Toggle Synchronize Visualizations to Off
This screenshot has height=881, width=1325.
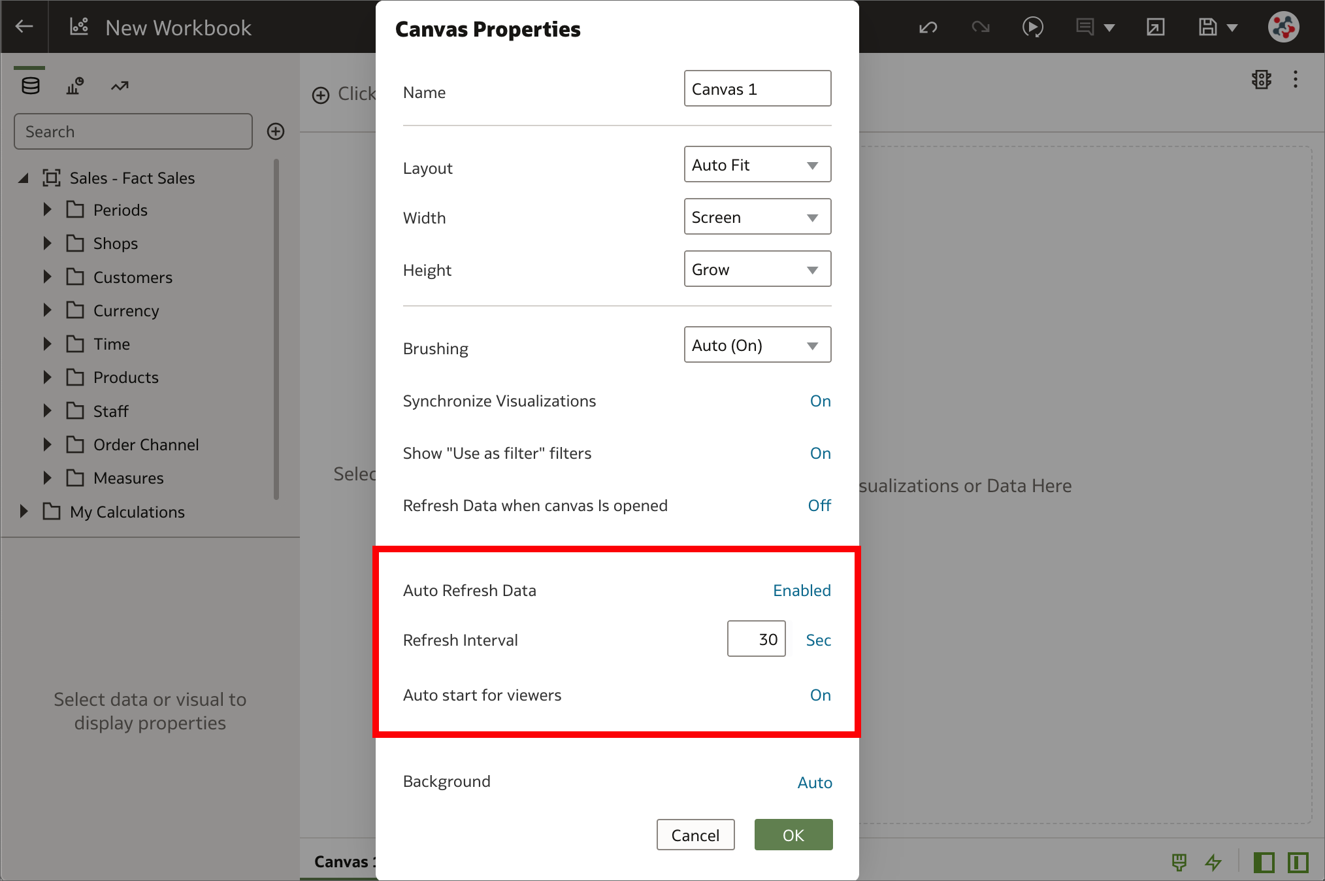[x=820, y=400]
